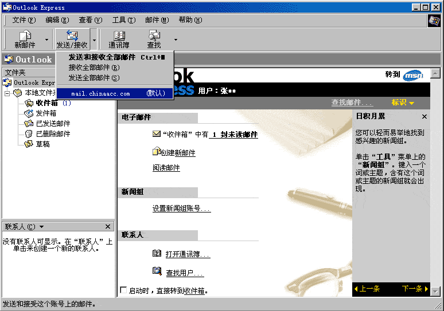Open the 文件(F) menu

[x=24, y=20]
